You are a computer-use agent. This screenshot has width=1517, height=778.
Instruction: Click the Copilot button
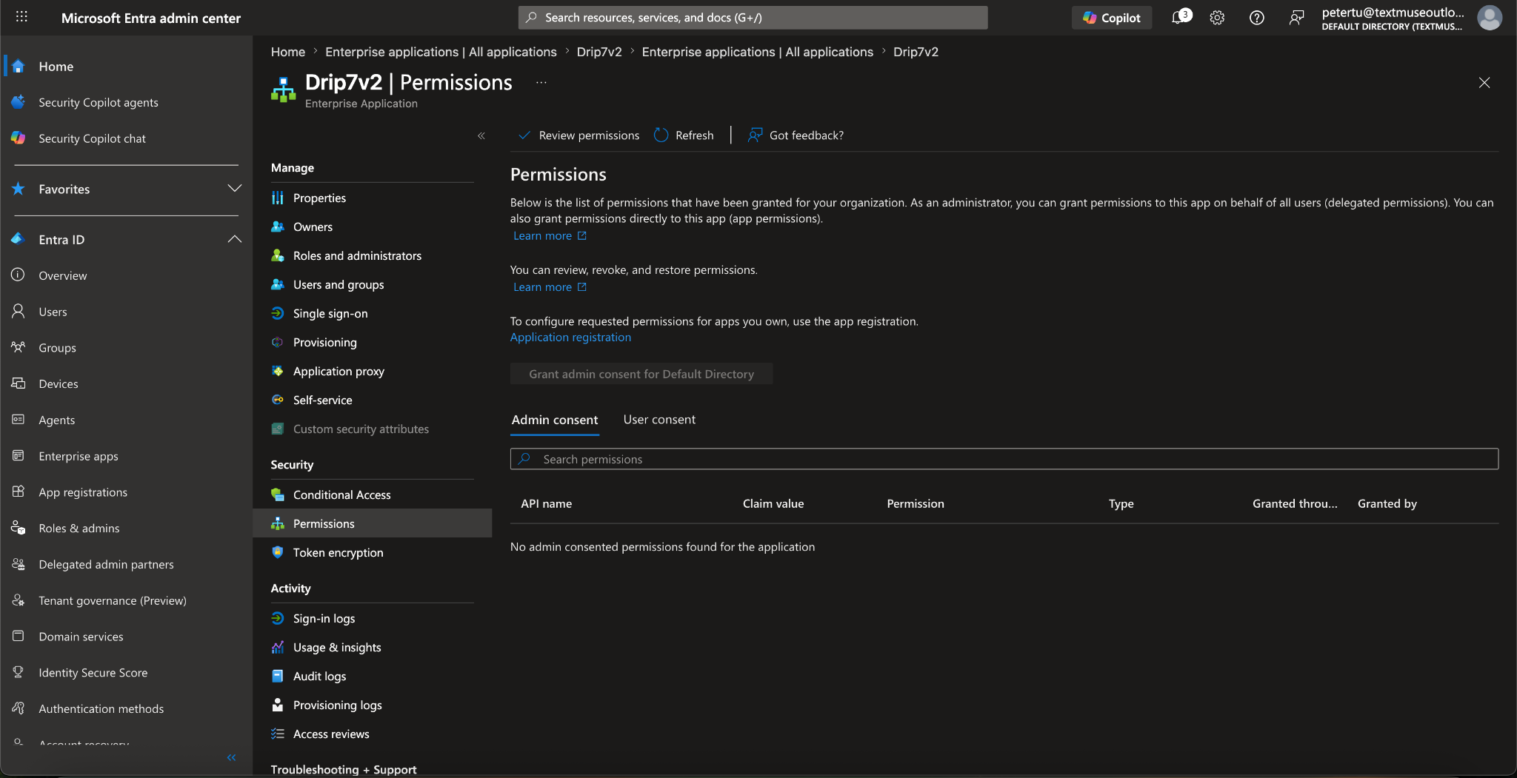1111,17
